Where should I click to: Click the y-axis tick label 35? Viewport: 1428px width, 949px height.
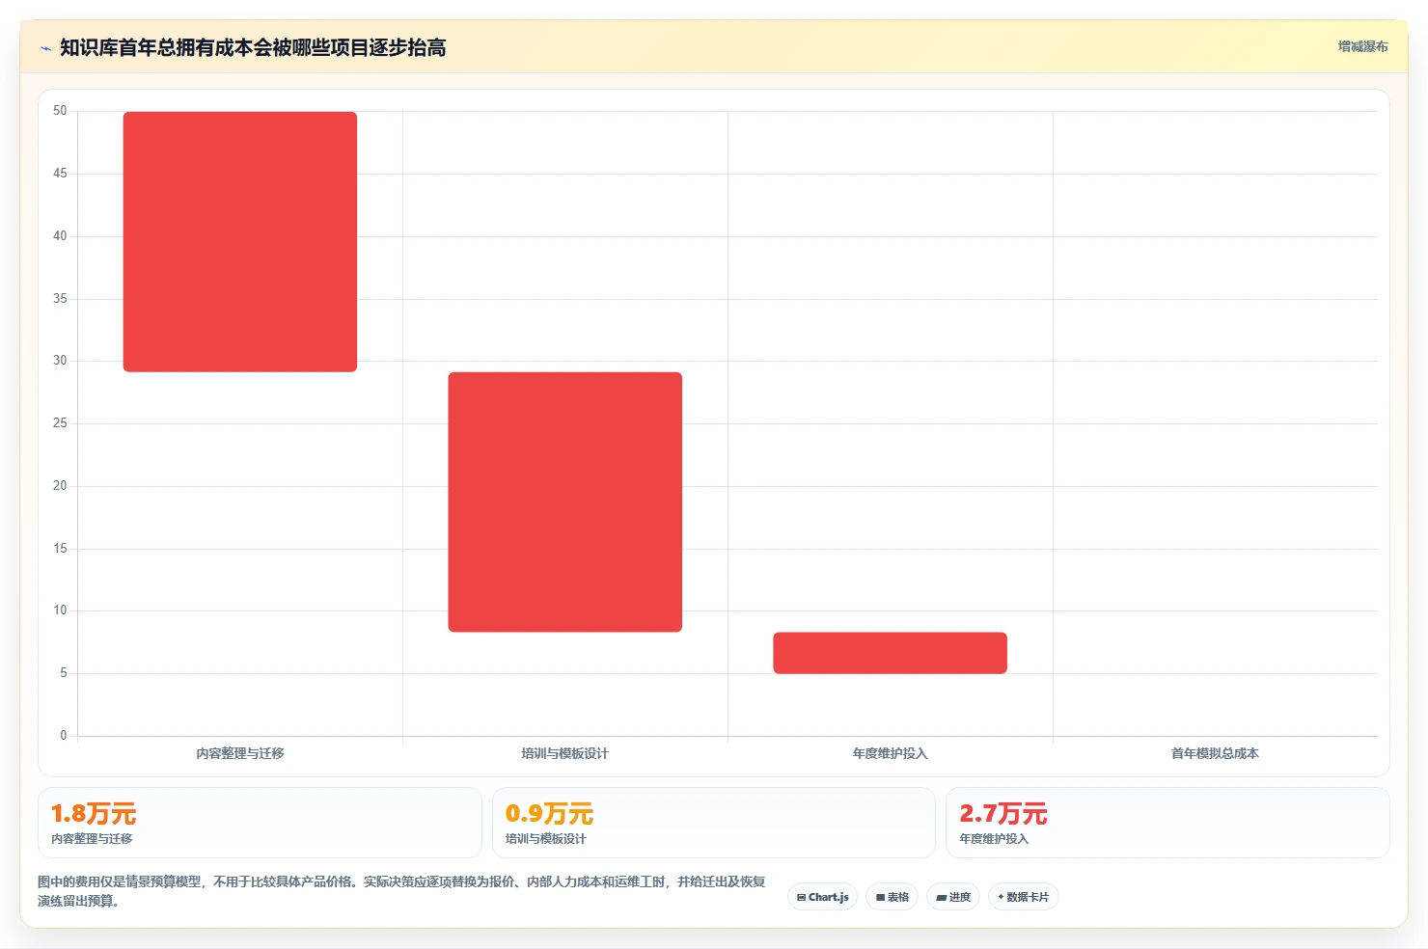tap(60, 299)
